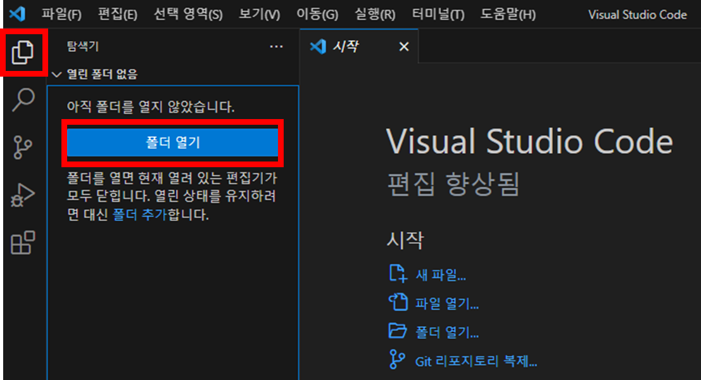The width and height of the screenshot is (701, 380).
Task: Open the 선택 영역(S) menu
Action: (x=188, y=15)
